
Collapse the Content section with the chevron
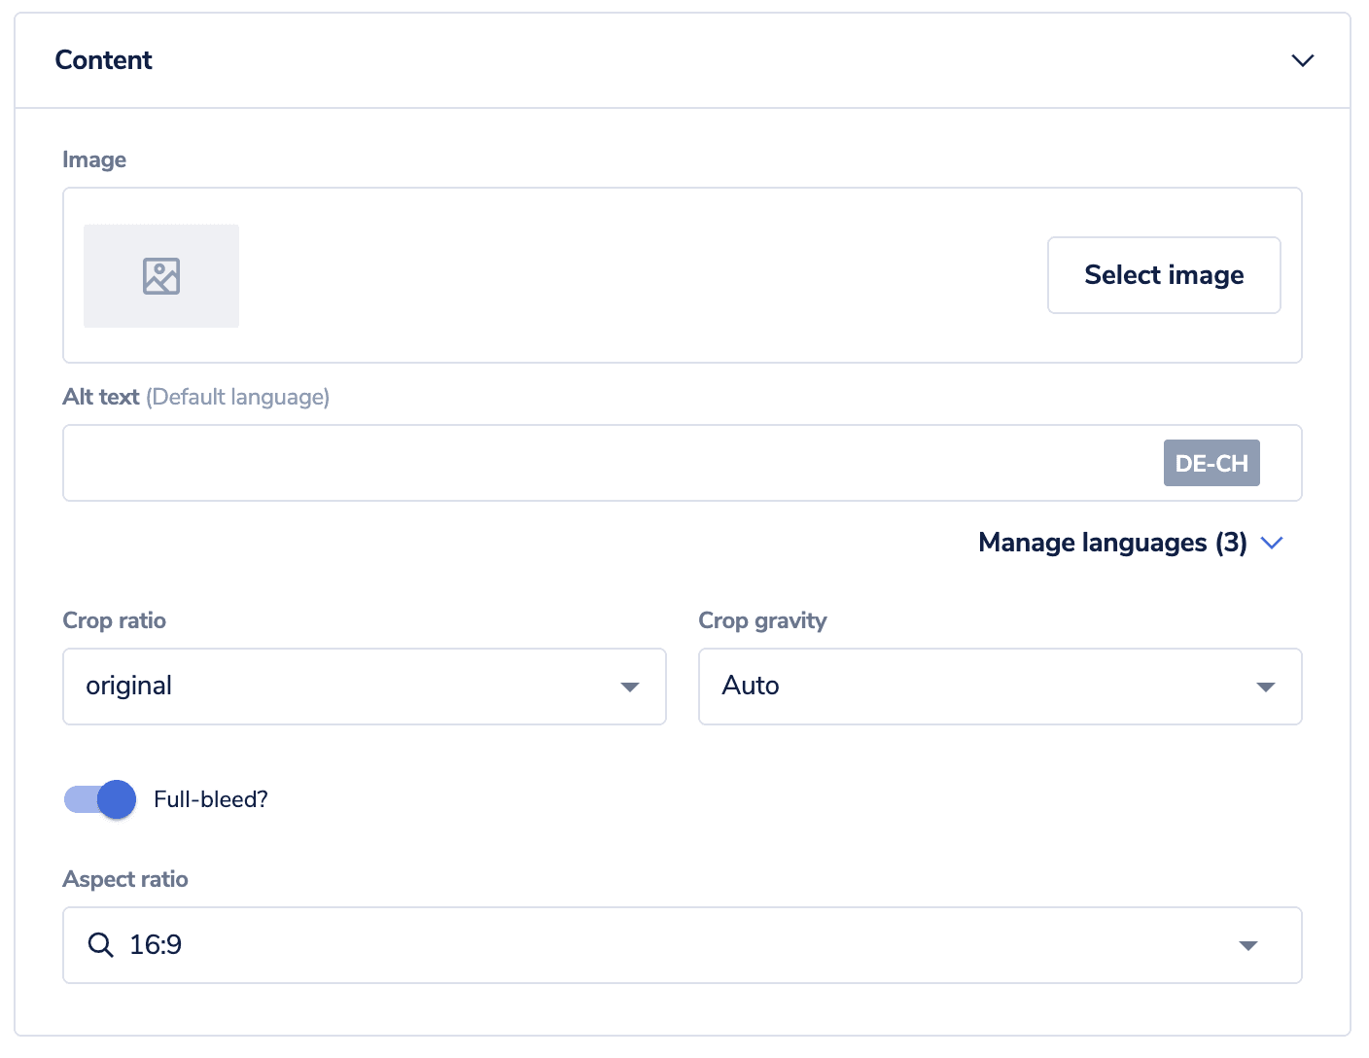[x=1302, y=60]
